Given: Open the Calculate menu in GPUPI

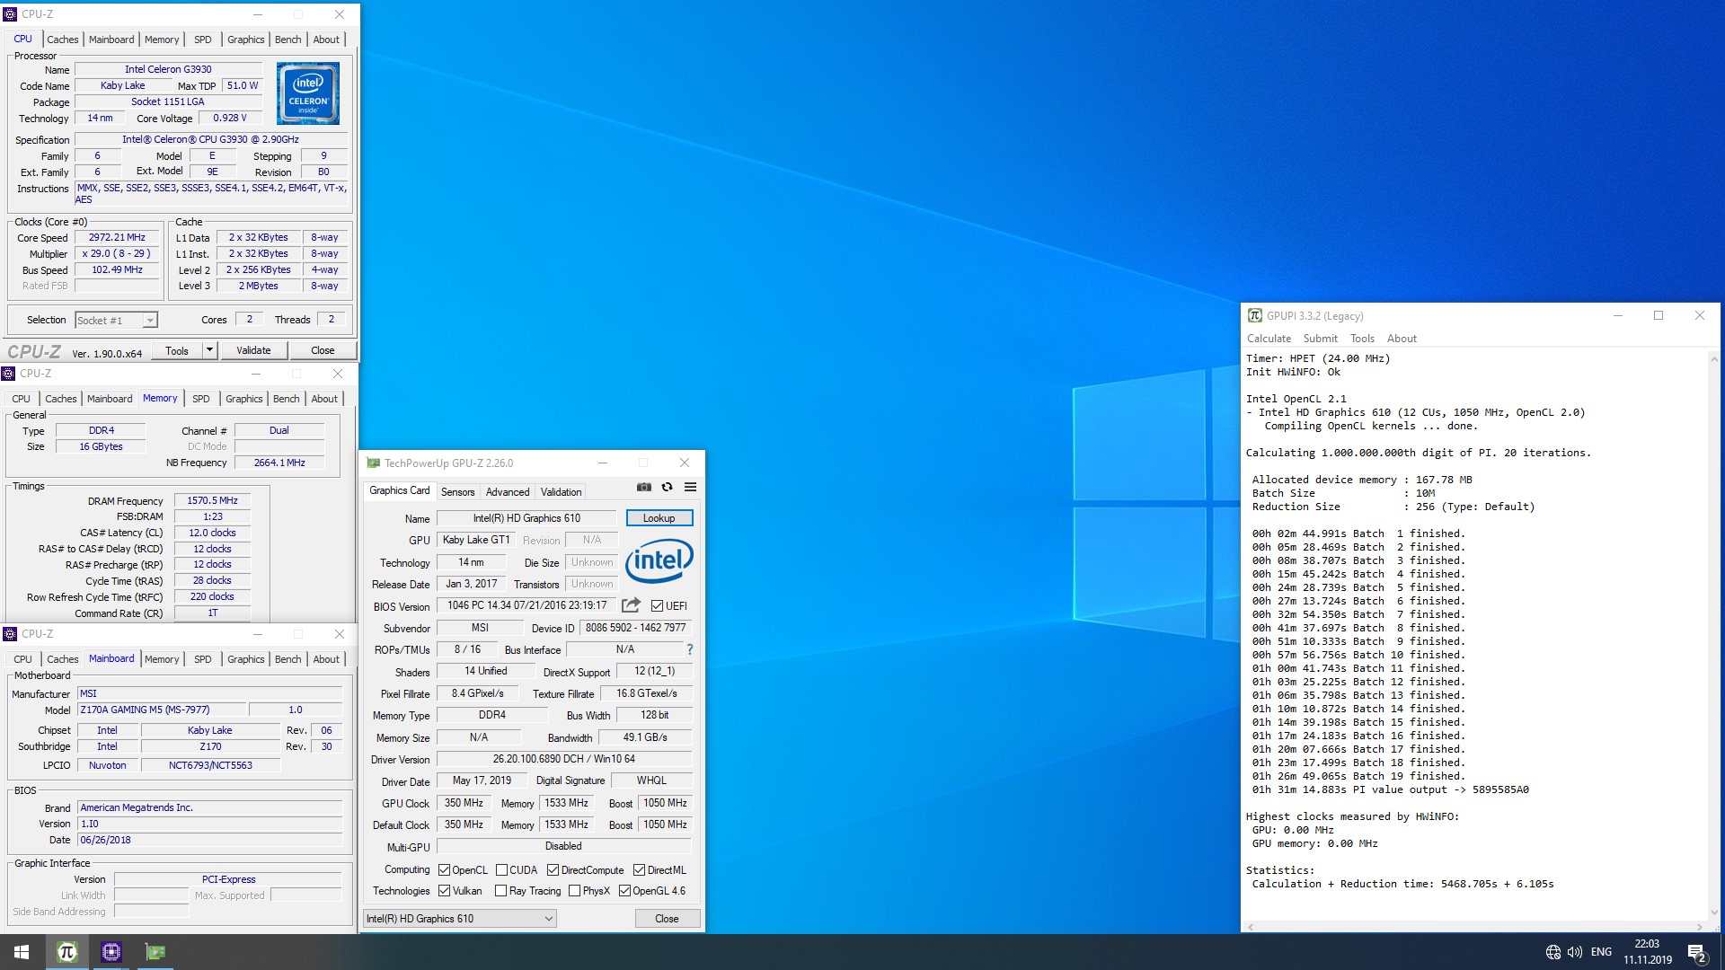Looking at the screenshot, I should [1269, 339].
